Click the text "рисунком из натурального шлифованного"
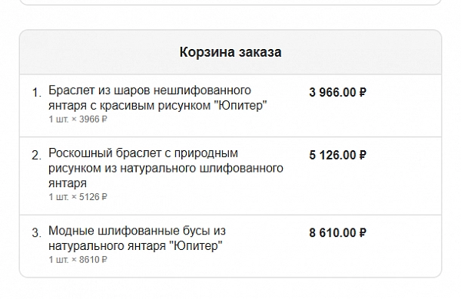 click(x=166, y=169)
